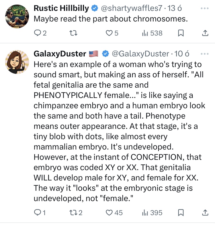Reply to GalaxyDuster's tweet
Image resolution: width=215 pixels, height=226 pixels.
[38, 213]
